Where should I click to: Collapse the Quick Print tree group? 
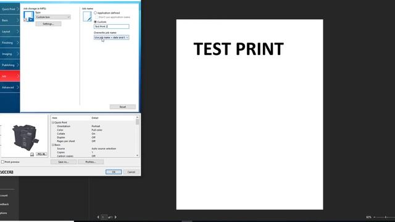(x=53, y=122)
